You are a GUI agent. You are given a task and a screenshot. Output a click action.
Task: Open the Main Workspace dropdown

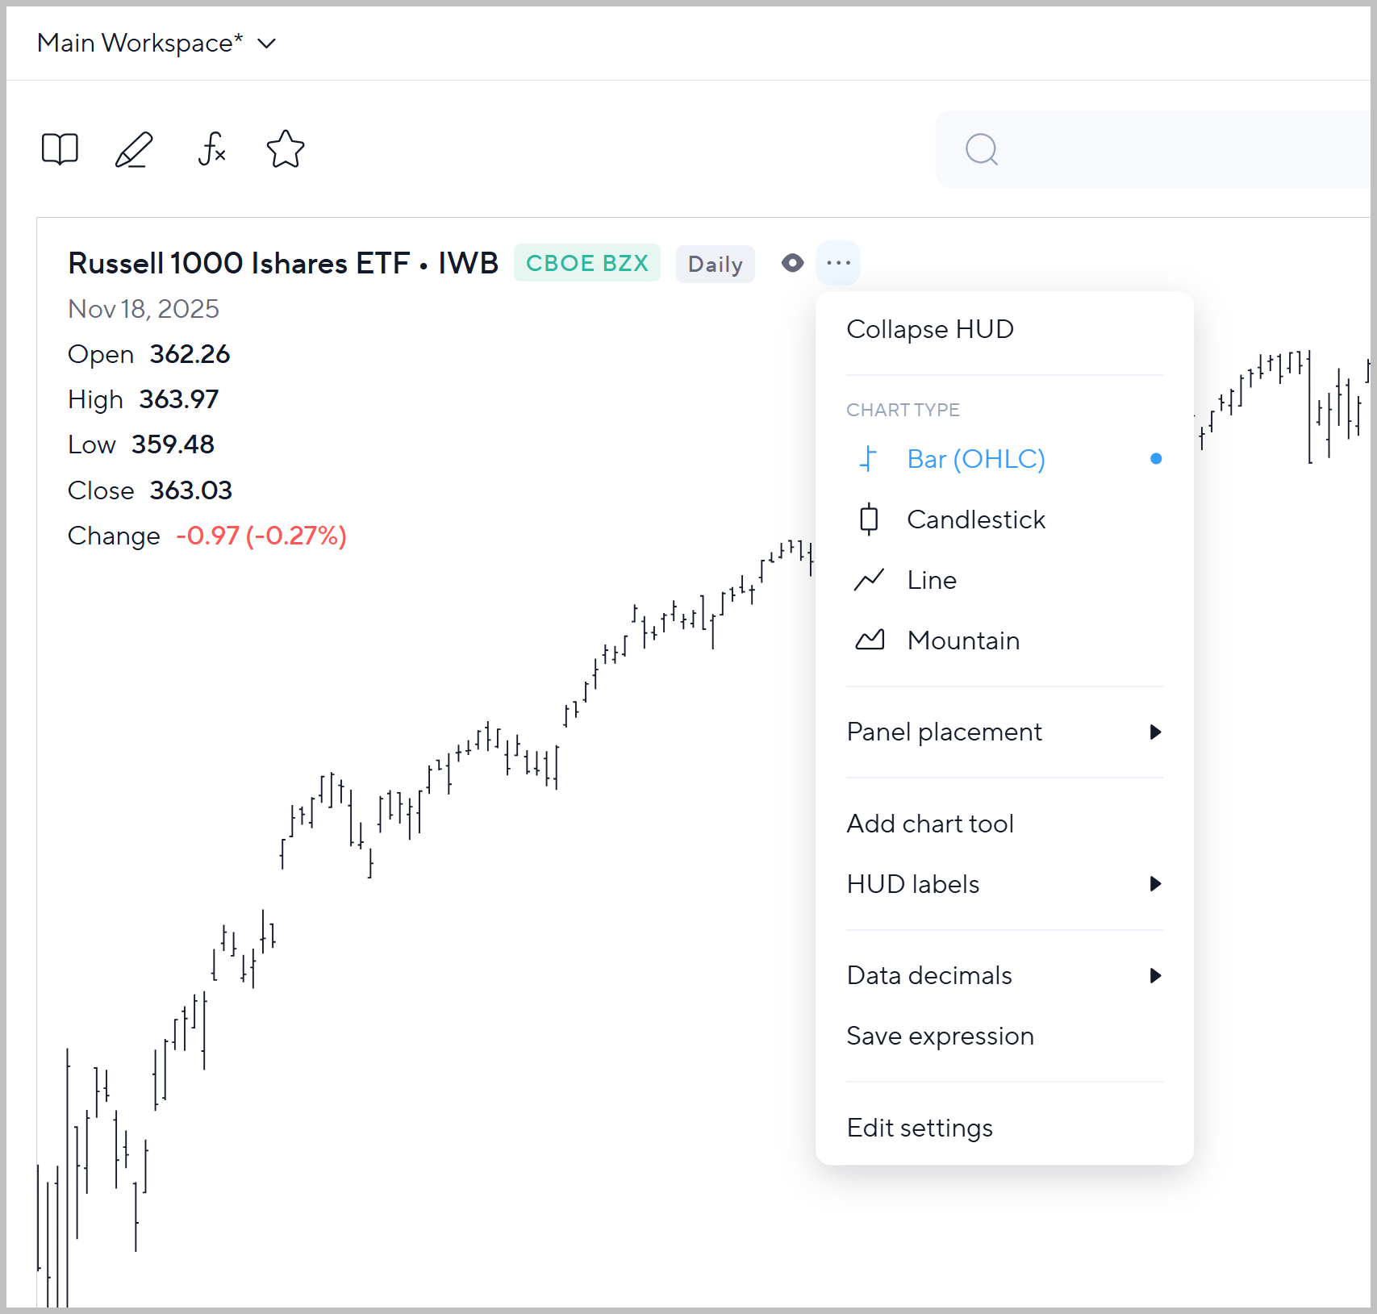click(x=156, y=43)
